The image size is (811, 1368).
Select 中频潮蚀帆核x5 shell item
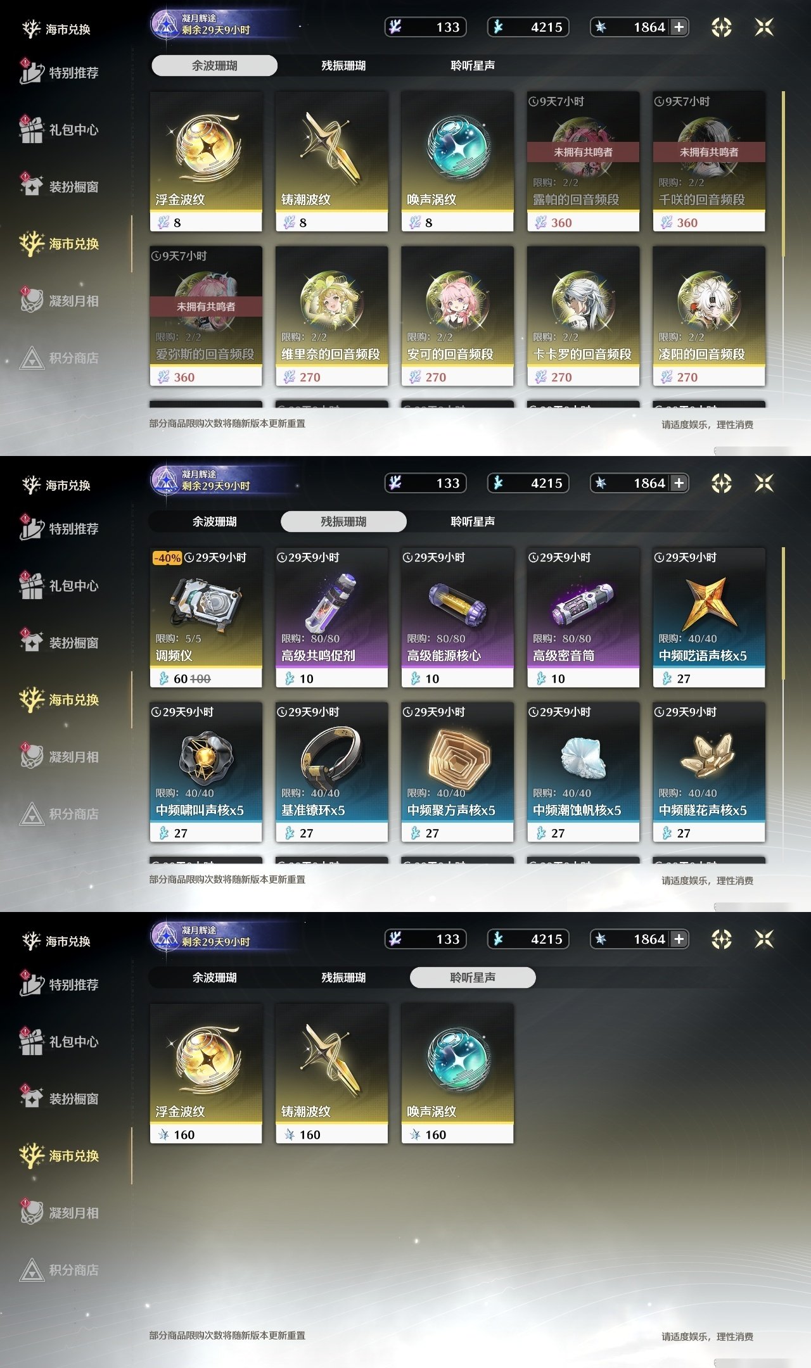[x=583, y=772]
